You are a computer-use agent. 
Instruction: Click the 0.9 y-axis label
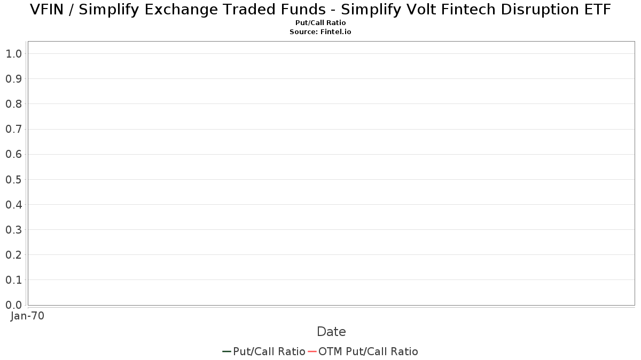click(x=13, y=79)
